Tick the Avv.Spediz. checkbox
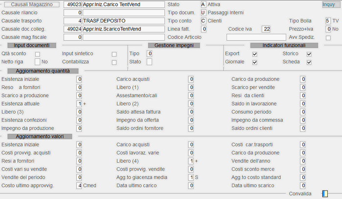The image size is (342, 199). [x=328, y=38]
